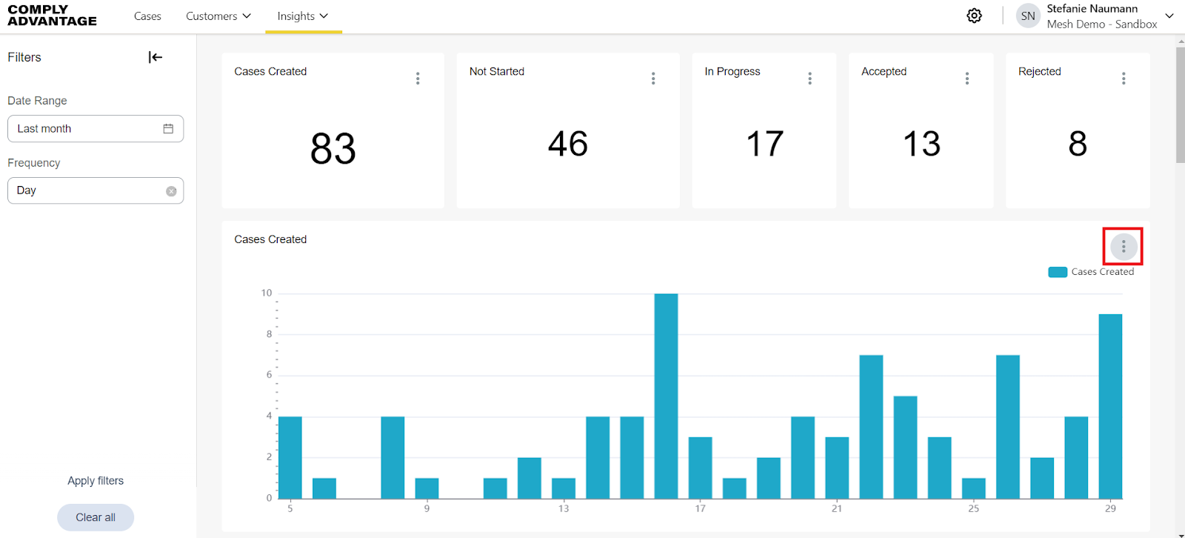Open Not Started card kebab menu
The height and width of the screenshot is (538, 1185).
[x=653, y=79]
